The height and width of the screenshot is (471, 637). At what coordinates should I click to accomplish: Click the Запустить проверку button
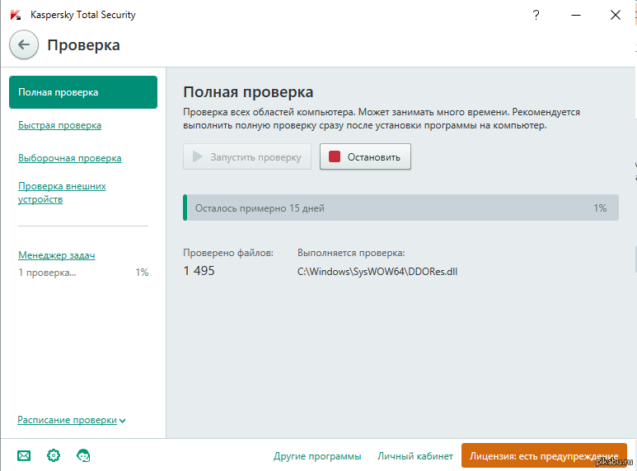(247, 157)
